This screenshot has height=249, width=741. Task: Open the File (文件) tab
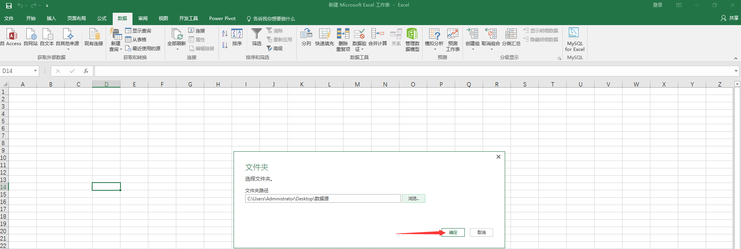9,19
